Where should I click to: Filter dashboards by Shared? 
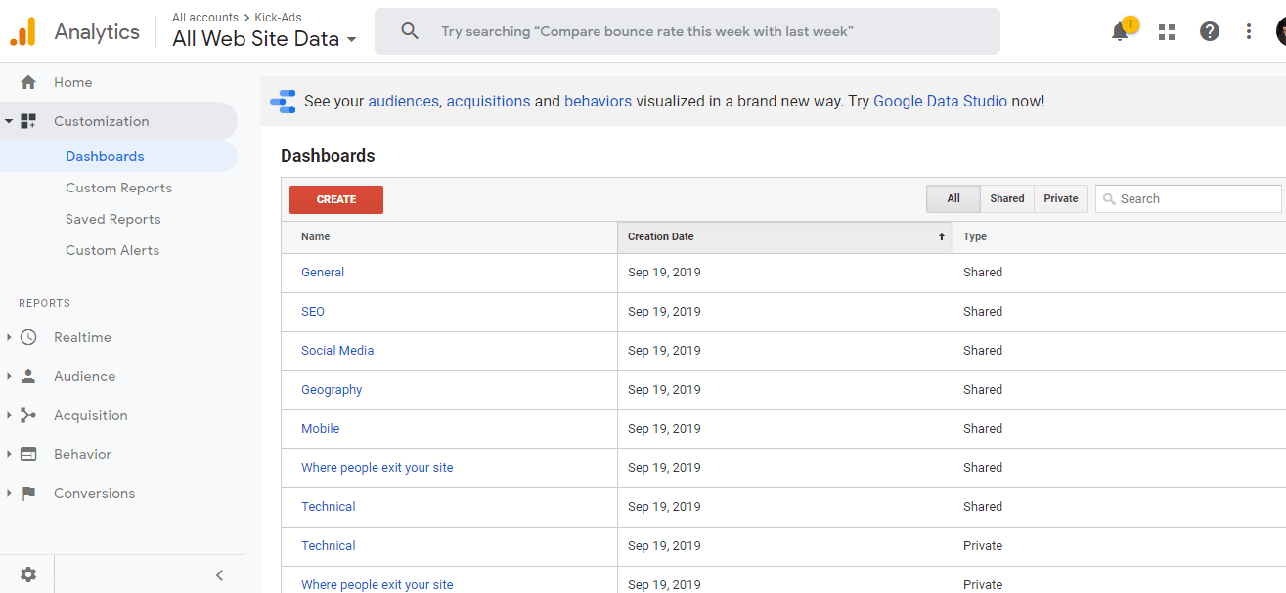tap(1006, 198)
